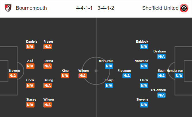Viewport: 192px width, 117px height.
Task: Open the Bournemouth team name link
Action: point(31,8)
